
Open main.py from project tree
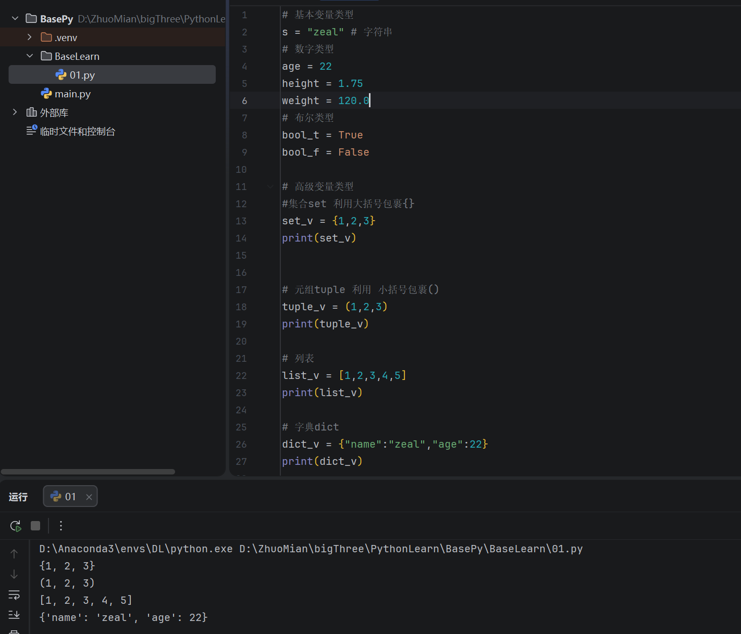tap(72, 94)
